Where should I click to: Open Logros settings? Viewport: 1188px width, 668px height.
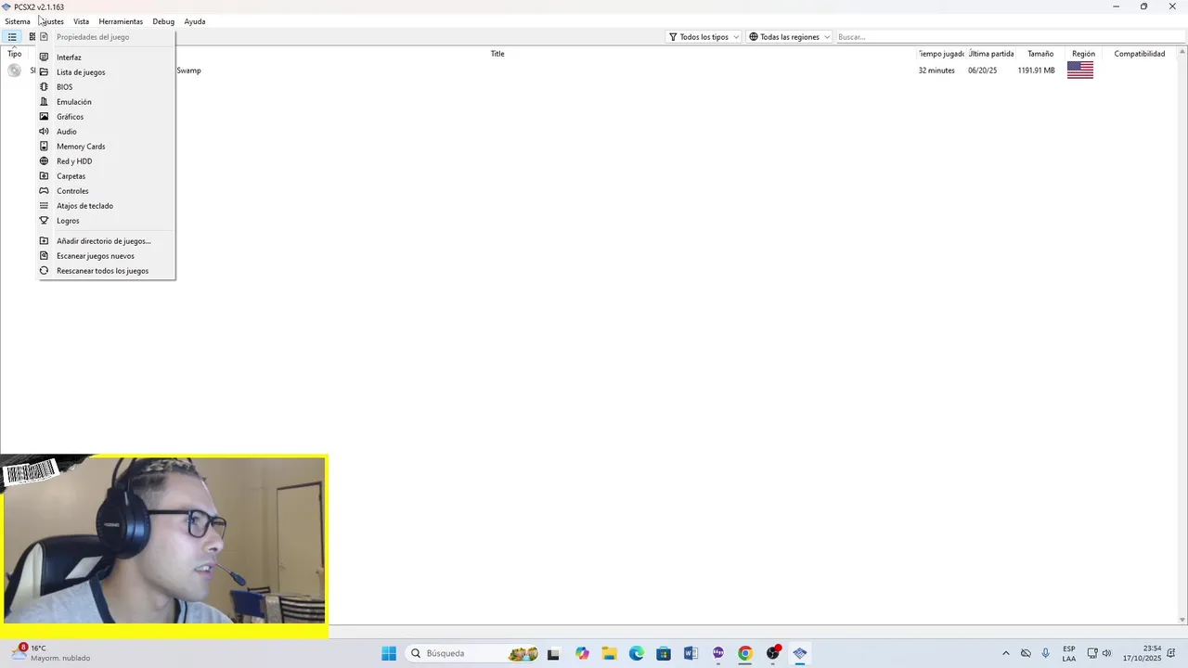click(x=106, y=221)
